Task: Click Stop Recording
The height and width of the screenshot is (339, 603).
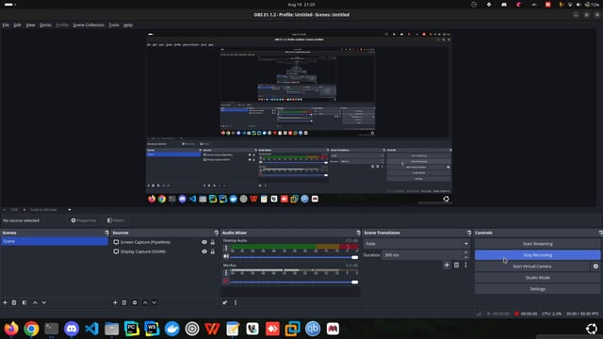Action: (537, 255)
